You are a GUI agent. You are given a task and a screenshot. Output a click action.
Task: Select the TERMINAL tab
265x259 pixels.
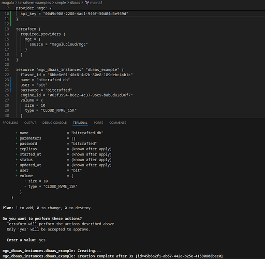click(x=80, y=123)
